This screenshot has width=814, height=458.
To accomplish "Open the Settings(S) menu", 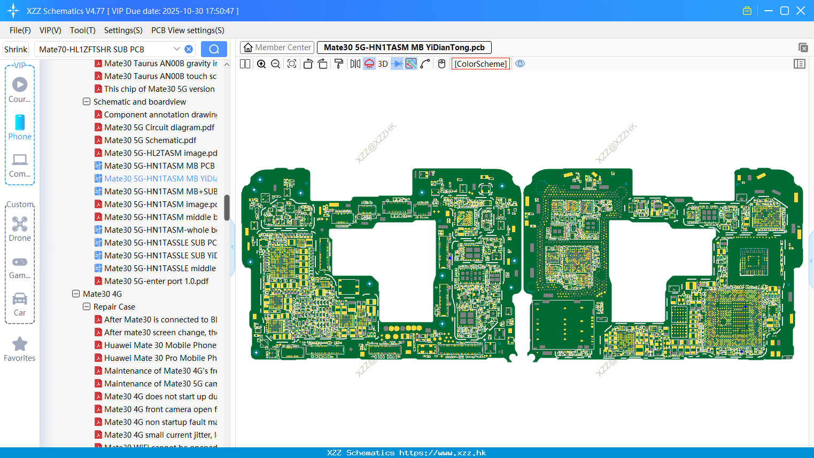I will [123, 30].
